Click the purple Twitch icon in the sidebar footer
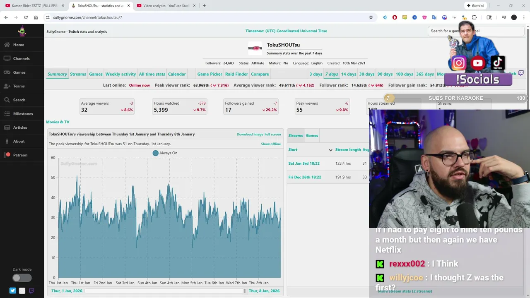This screenshot has height=298, width=530. (x=31, y=291)
